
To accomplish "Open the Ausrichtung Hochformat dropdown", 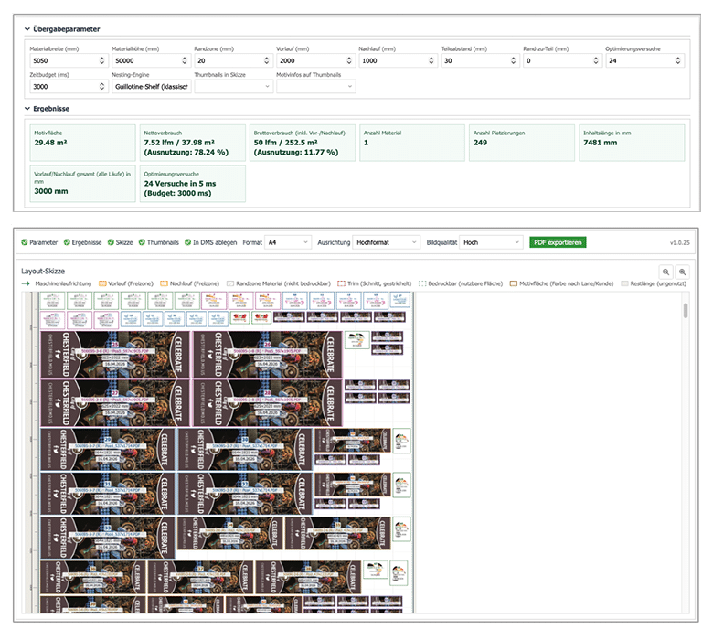I will 386,242.
